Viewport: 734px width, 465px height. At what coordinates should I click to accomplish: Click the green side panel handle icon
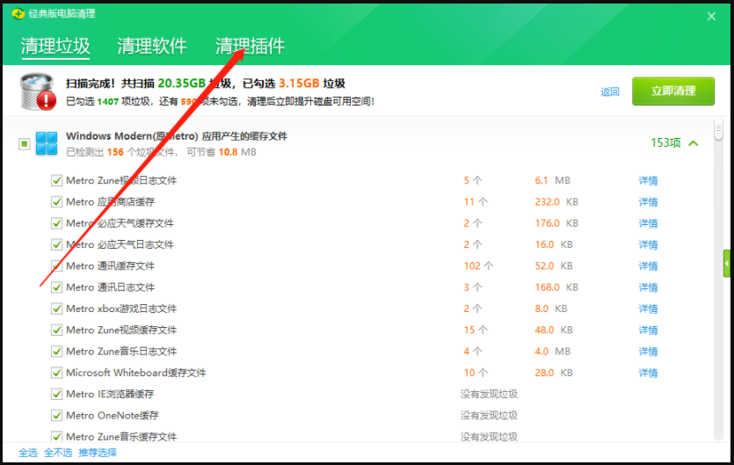(727, 263)
